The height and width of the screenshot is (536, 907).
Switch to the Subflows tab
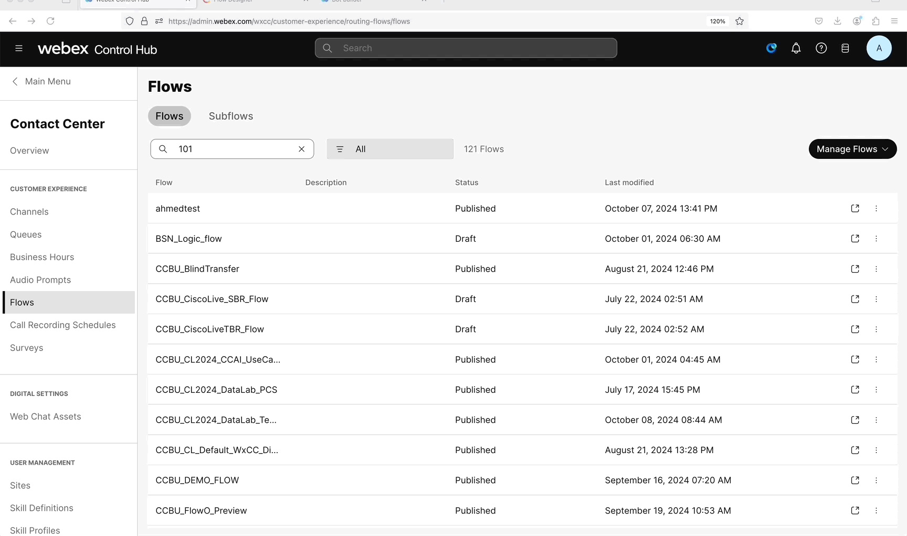coord(231,116)
